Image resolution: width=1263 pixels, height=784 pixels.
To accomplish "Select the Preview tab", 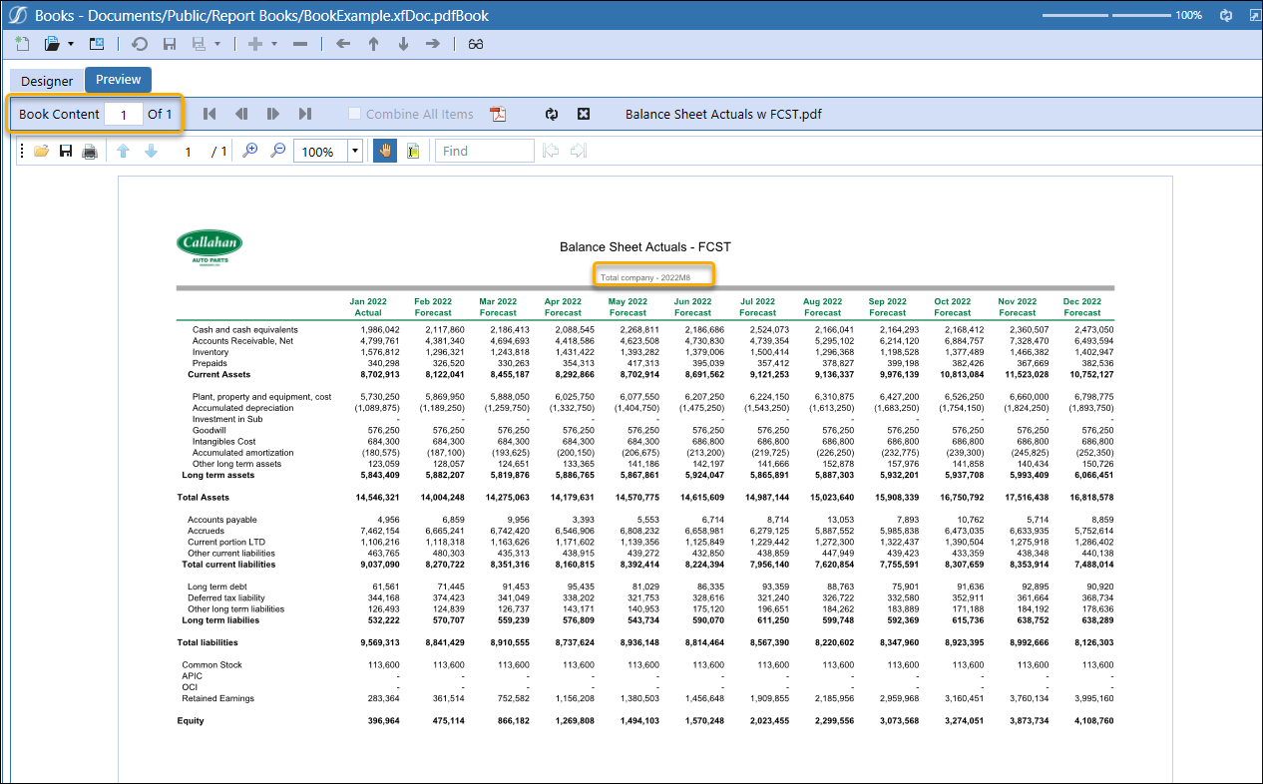I will [118, 80].
